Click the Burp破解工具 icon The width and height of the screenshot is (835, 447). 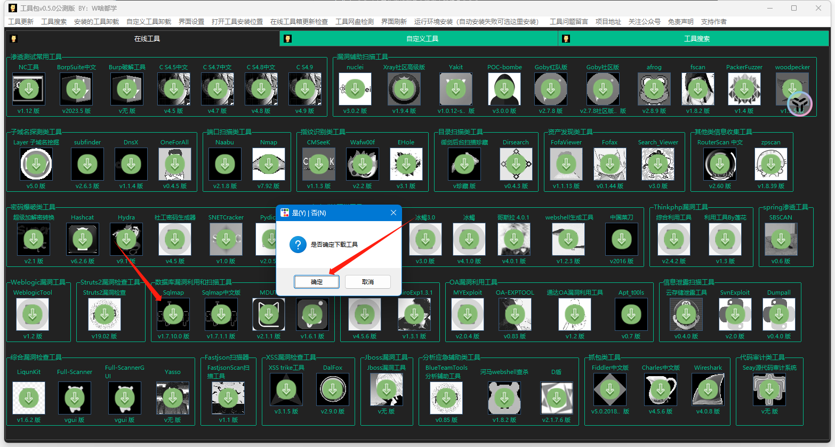point(127,89)
